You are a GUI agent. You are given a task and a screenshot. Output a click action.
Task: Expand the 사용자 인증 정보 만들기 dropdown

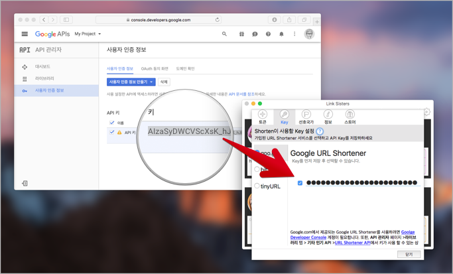[131, 82]
